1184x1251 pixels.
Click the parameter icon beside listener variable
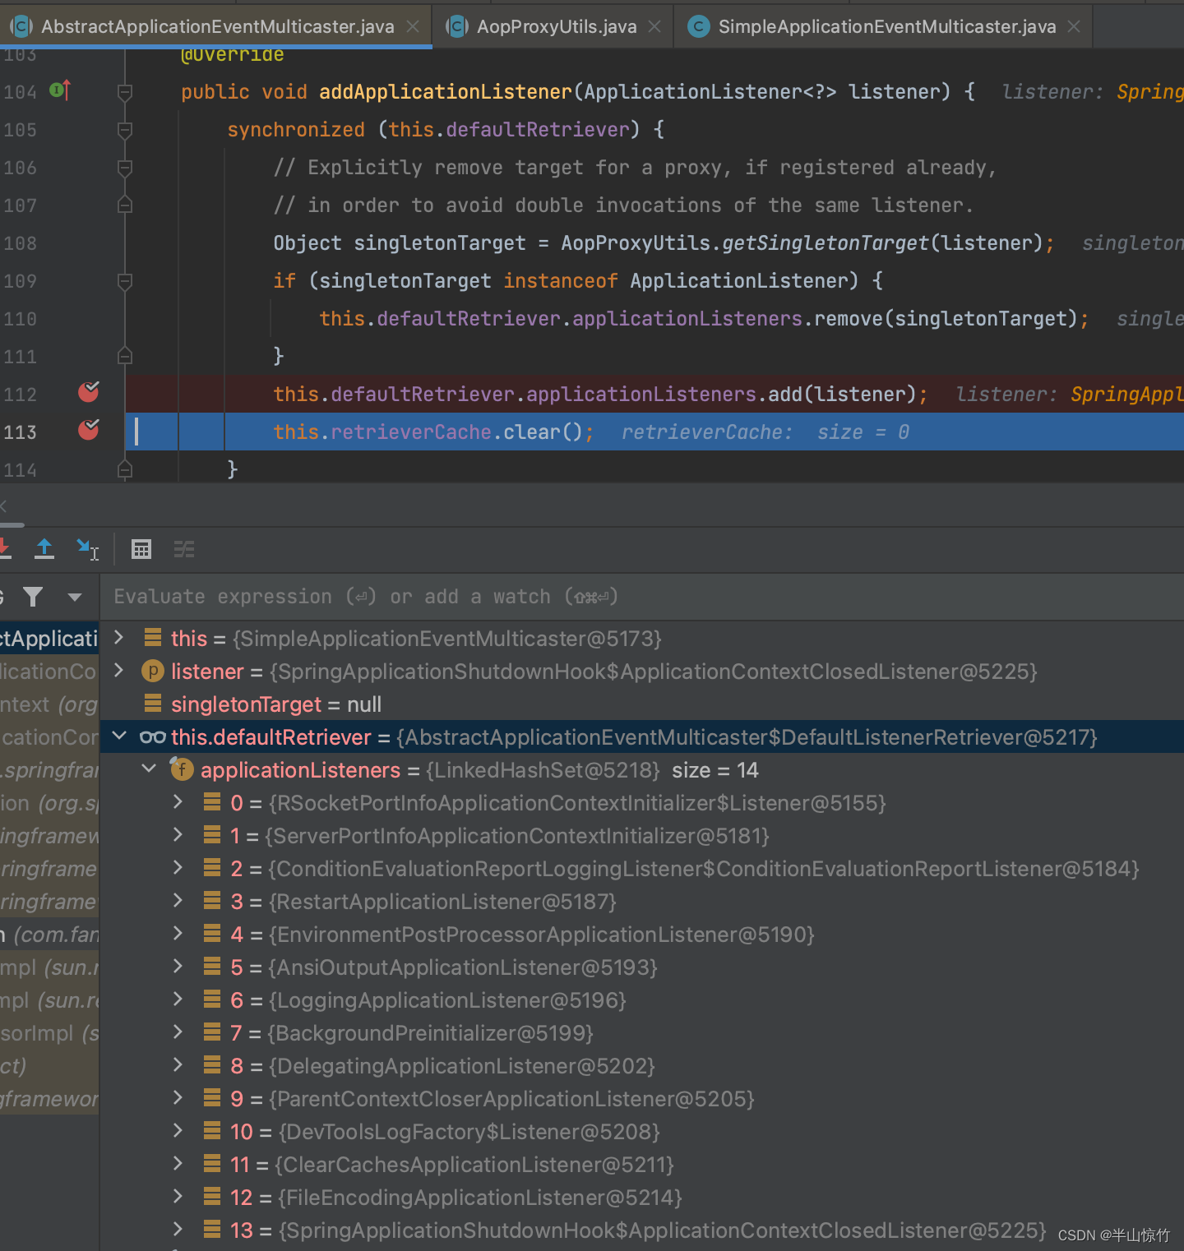(x=153, y=671)
